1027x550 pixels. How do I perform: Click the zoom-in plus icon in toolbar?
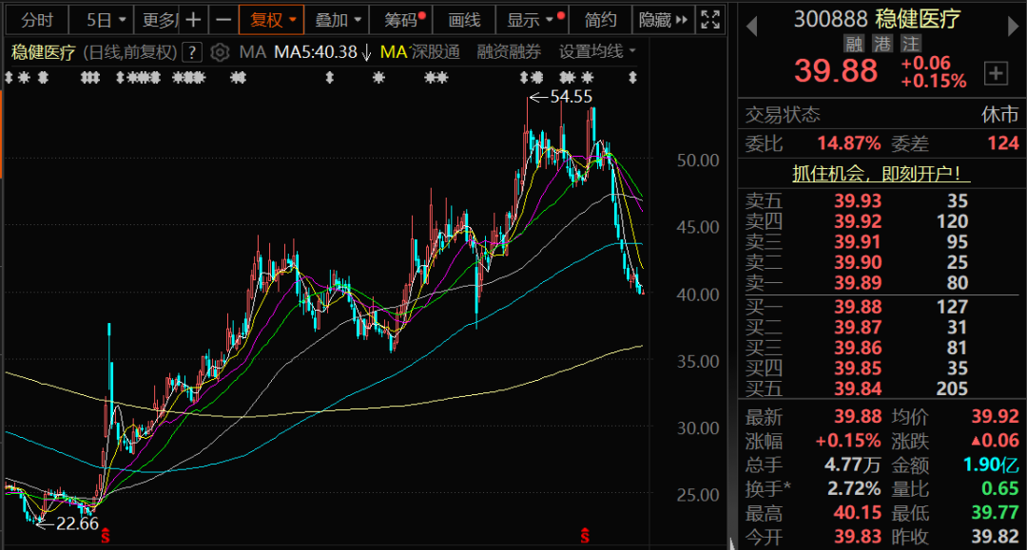click(x=193, y=20)
